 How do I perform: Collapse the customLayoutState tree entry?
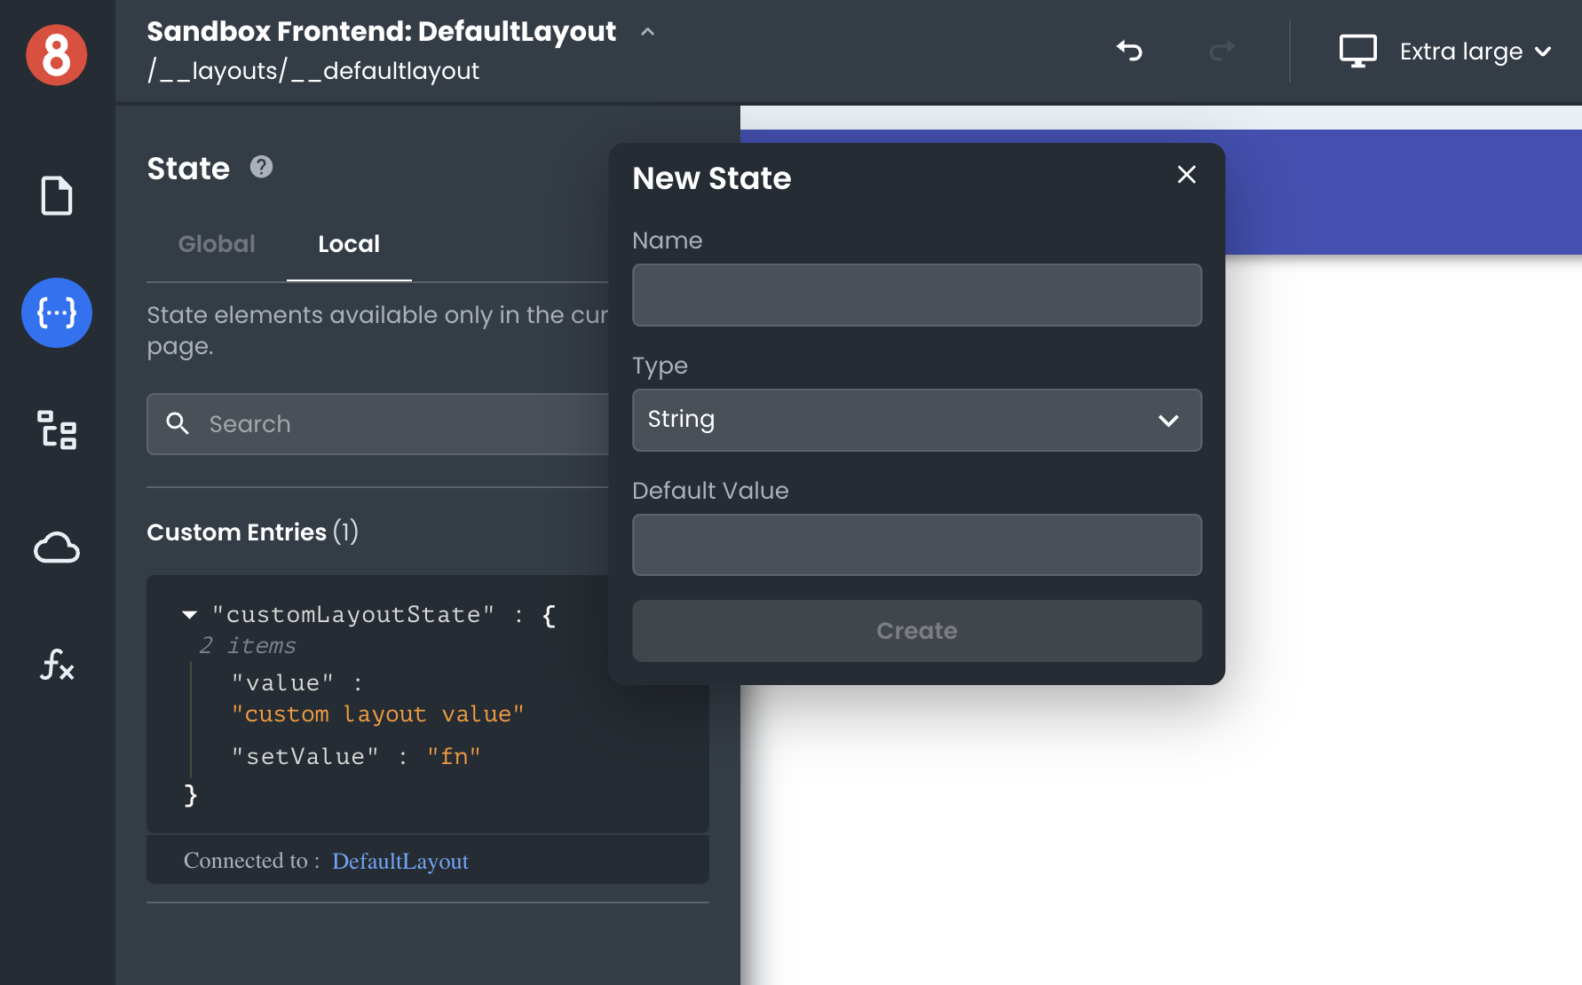[x=189, y=615]
